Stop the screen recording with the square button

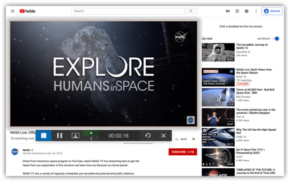[x=44, y=135]
